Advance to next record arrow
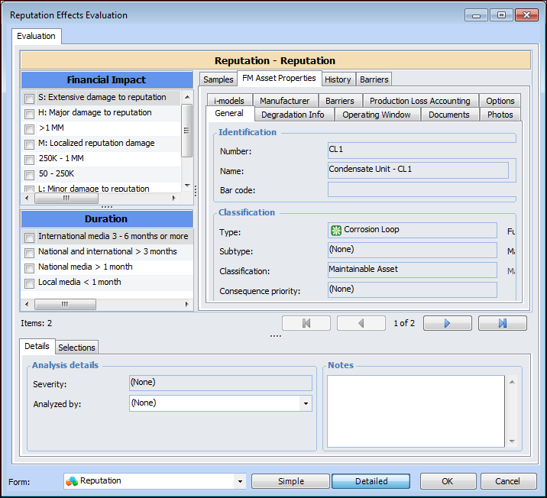547x498 pixels. [447, 323]
